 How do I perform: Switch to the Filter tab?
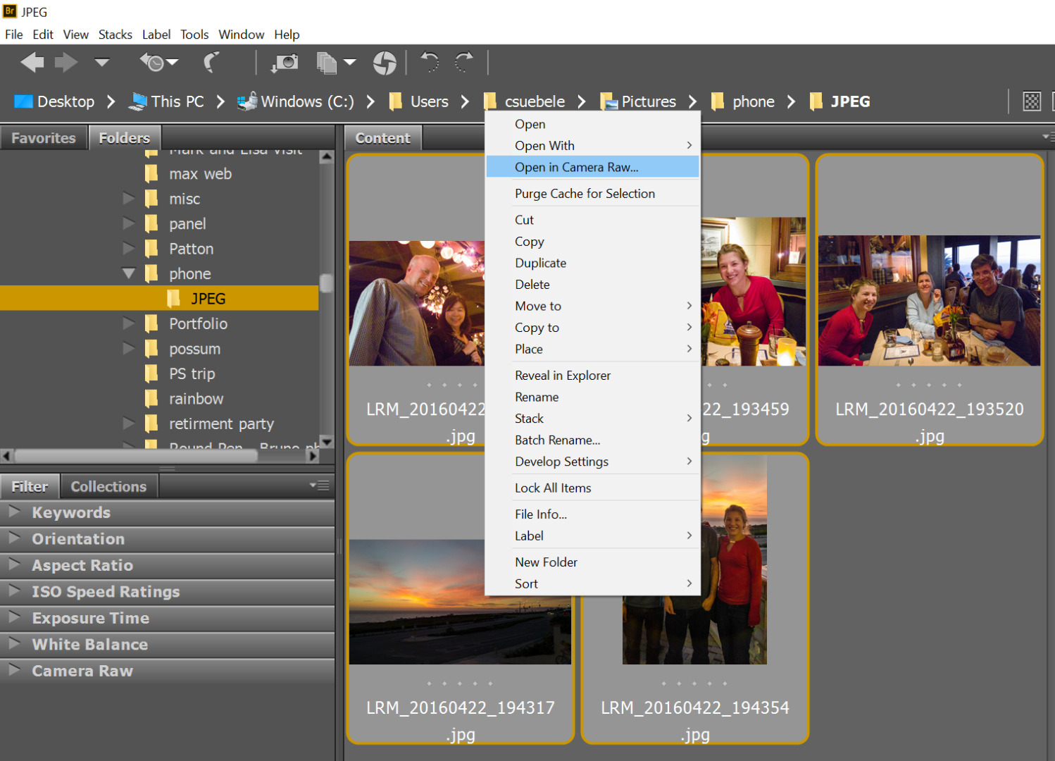(x=30, y=487)
